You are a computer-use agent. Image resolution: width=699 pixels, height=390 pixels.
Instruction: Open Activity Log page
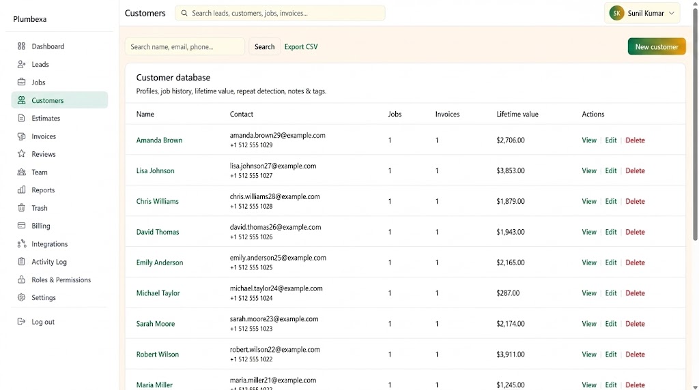(x=60, y=262)
